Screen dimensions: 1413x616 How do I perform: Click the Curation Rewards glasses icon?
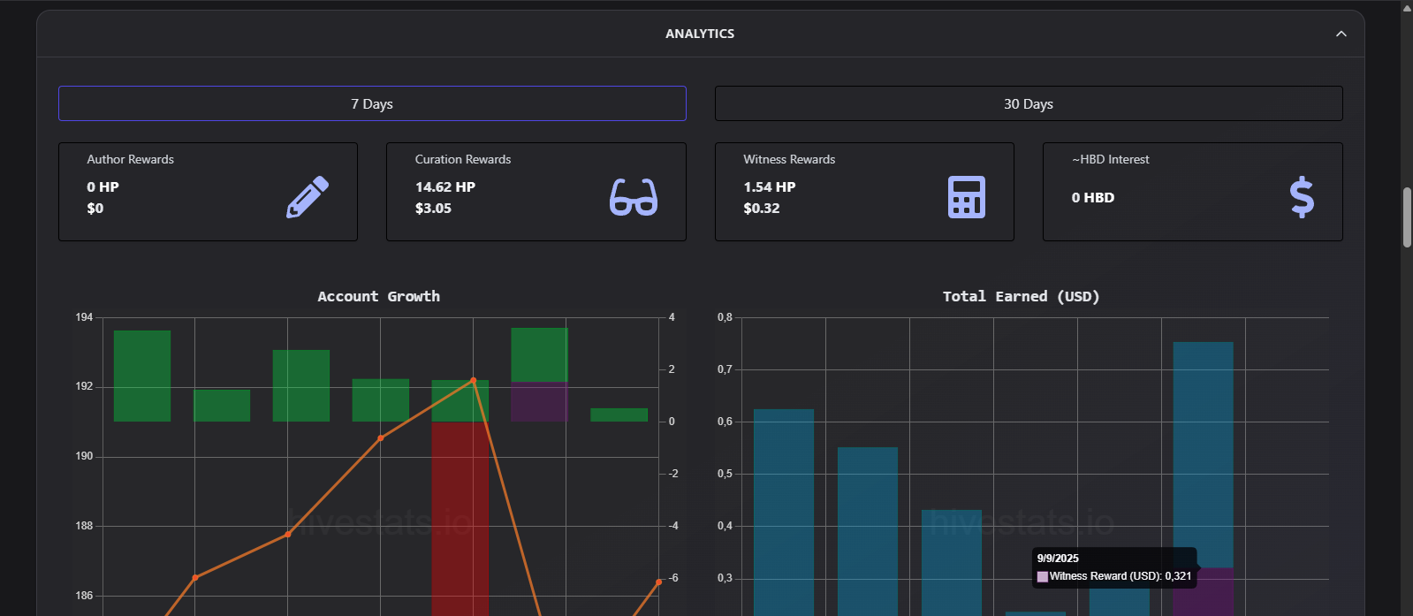(x=634, y=197)
